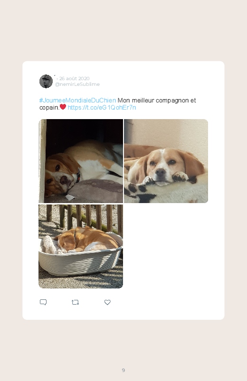Open photo of dog sleeping in basket
This screenshot has width=247, height=381.
coord(81,246)
